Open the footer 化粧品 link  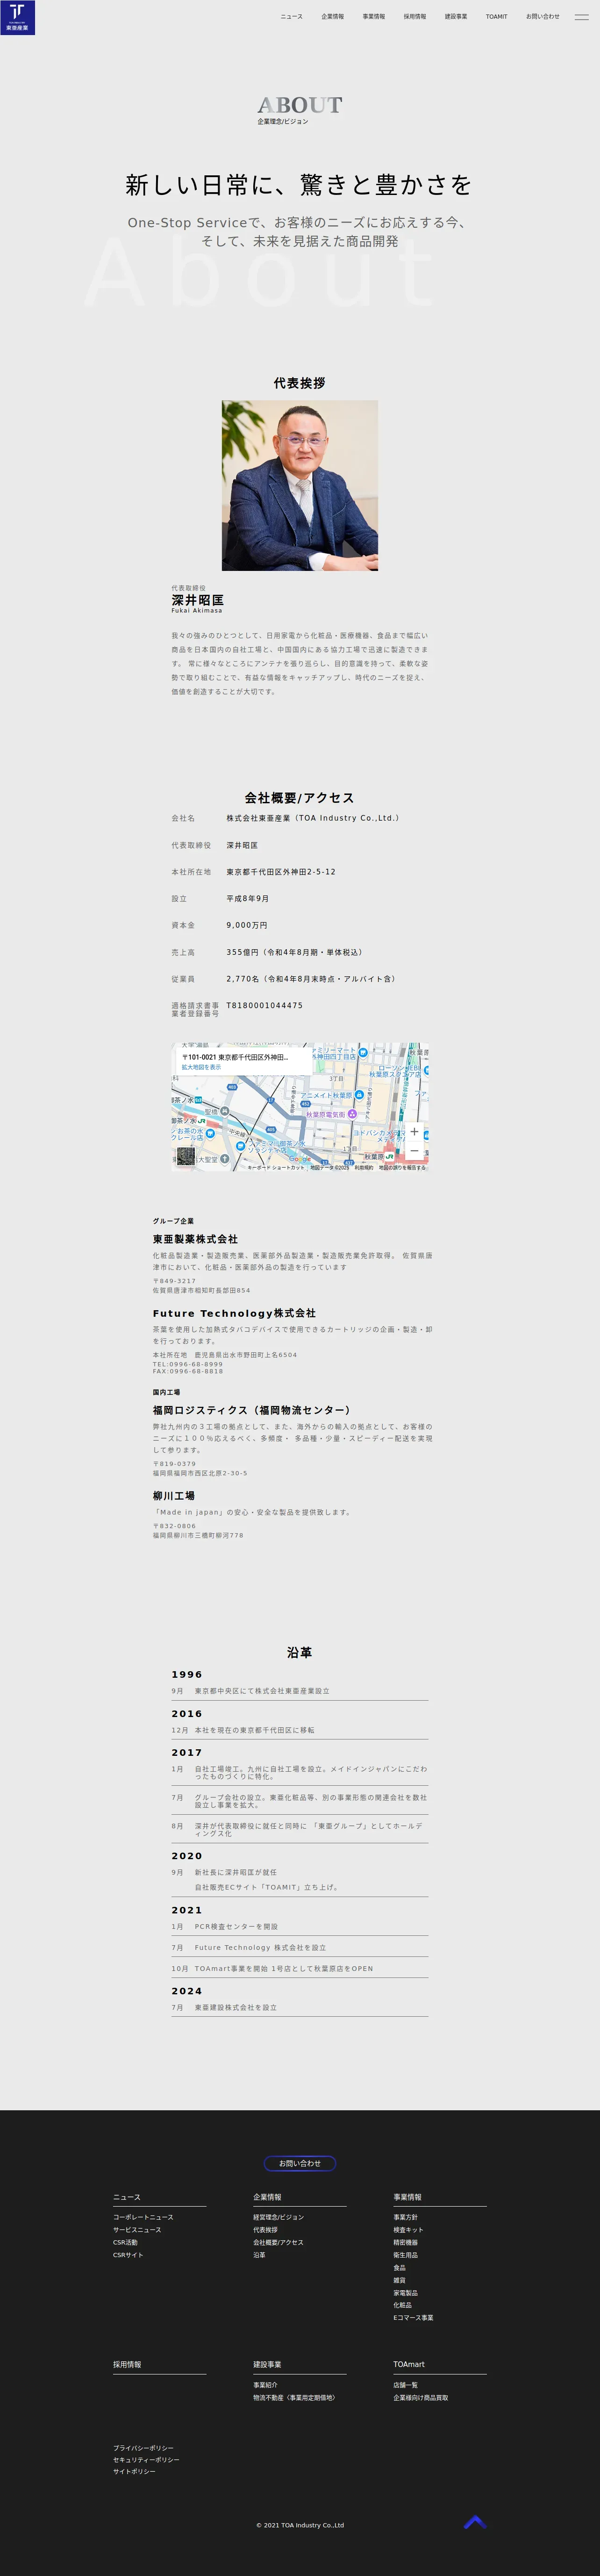click(402, 2305)
